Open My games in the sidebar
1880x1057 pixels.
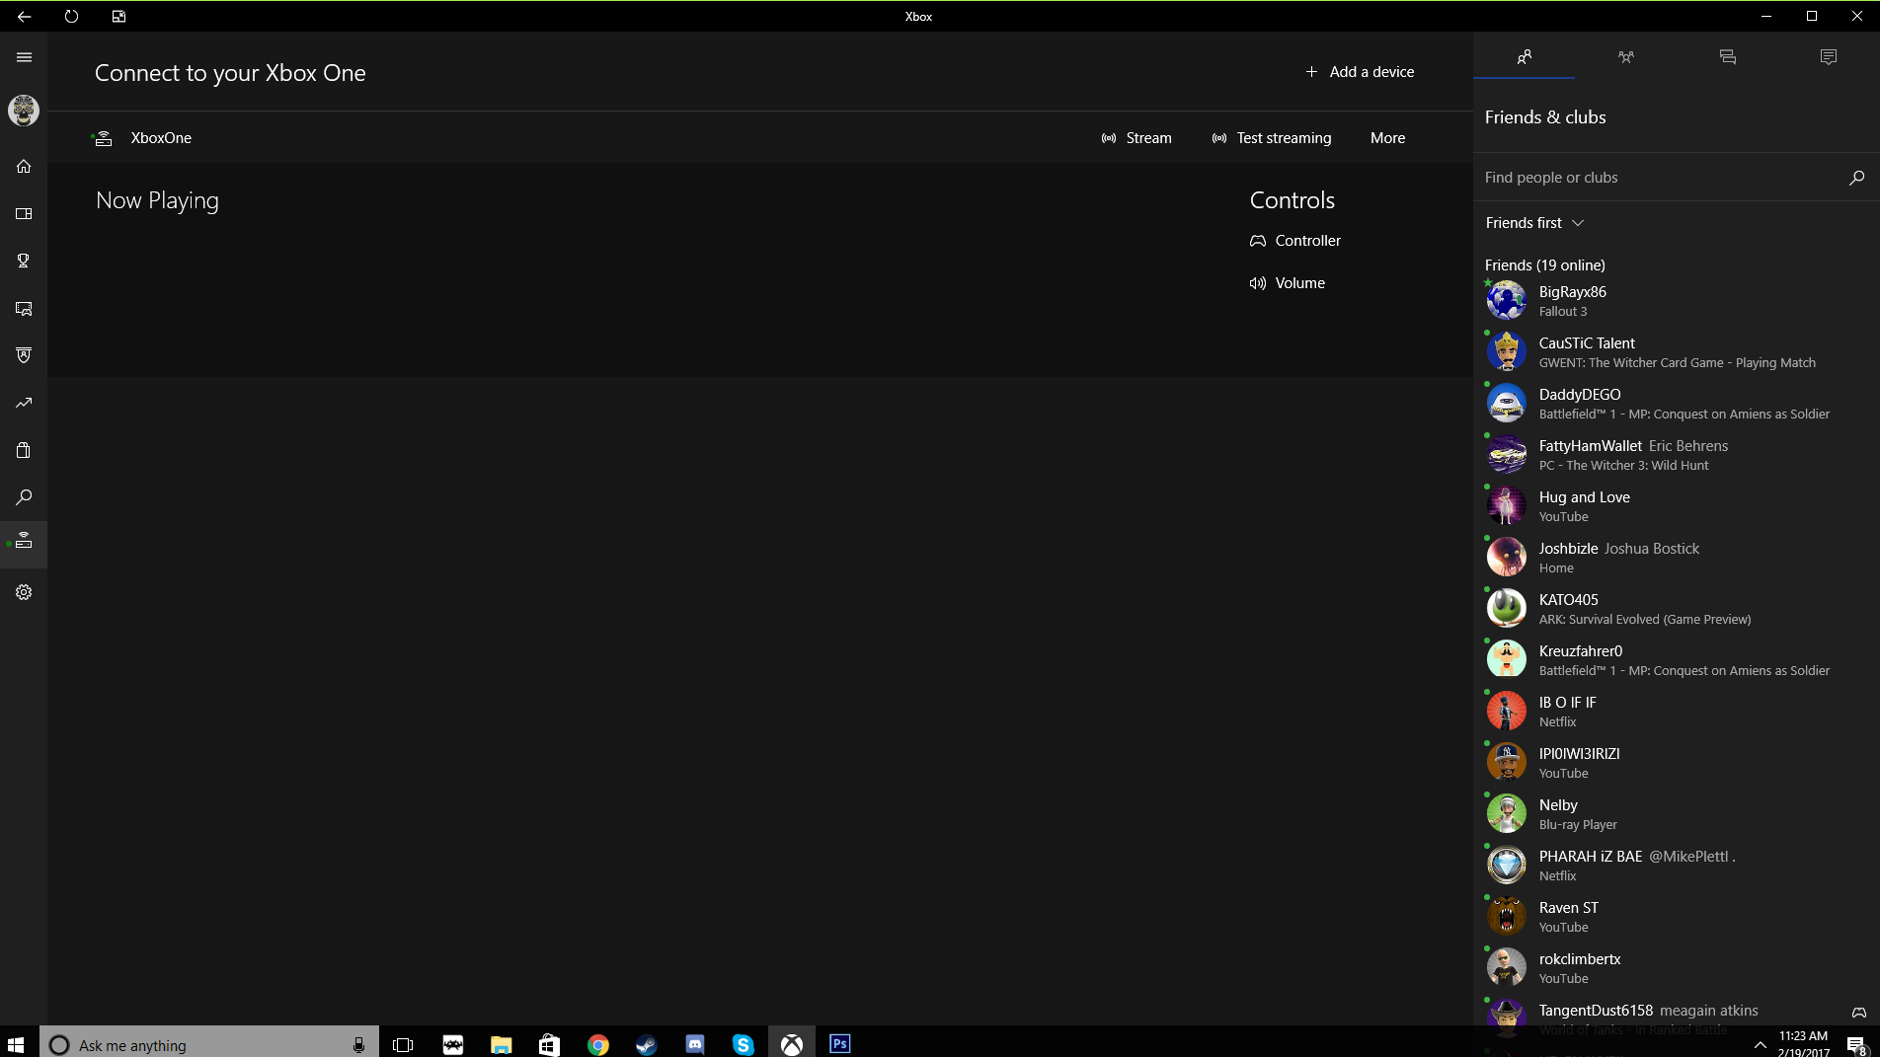[x=24, y=213]
